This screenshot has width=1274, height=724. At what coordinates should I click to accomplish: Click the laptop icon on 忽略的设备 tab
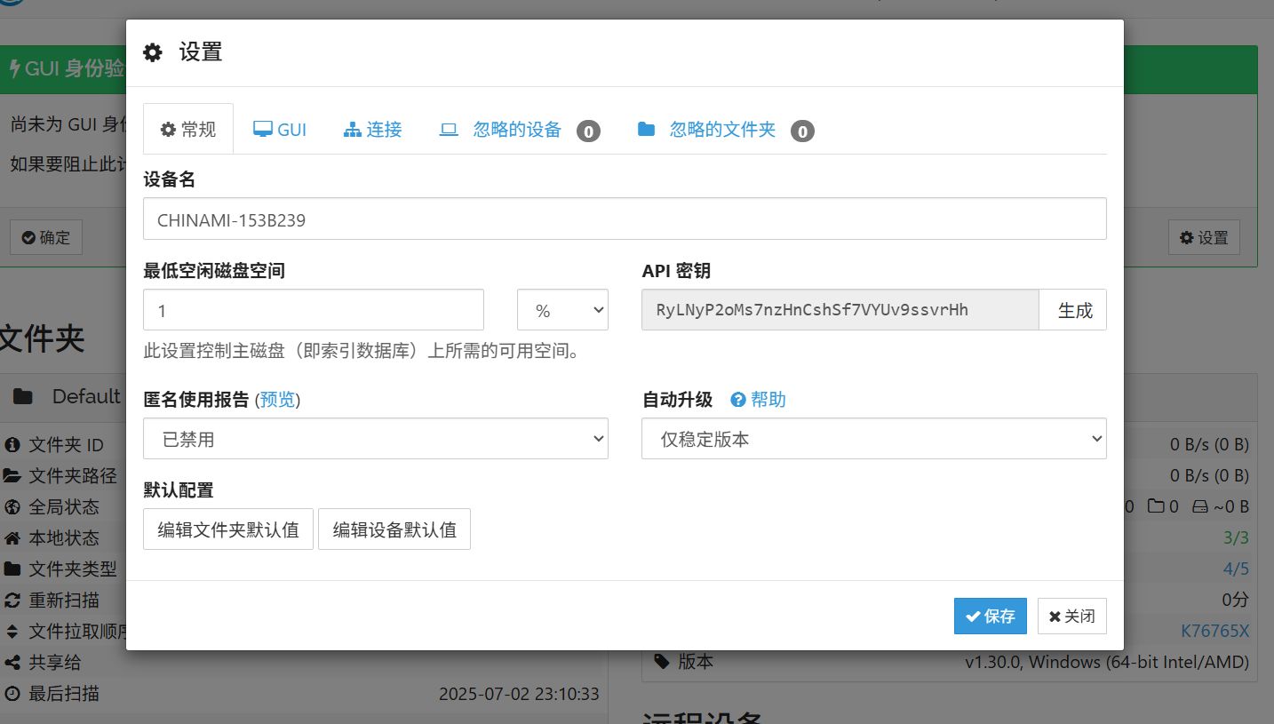click(x=449, y=130)
